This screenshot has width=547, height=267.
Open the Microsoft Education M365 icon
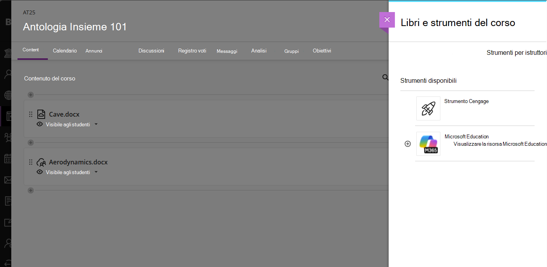(428, 144)
